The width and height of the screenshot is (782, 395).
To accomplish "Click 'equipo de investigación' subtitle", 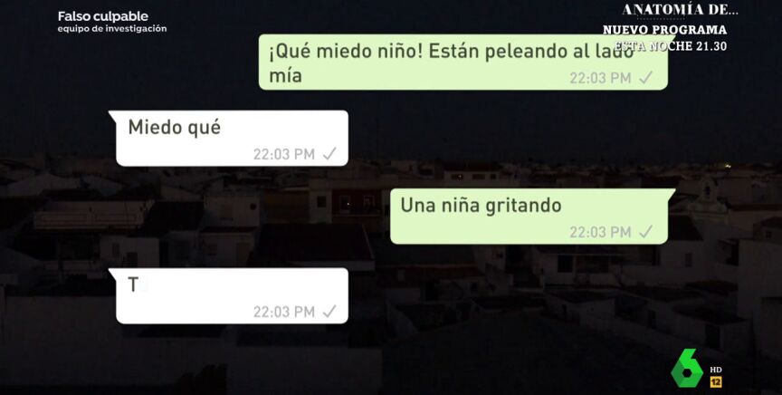I will click(x=111, y=29).
